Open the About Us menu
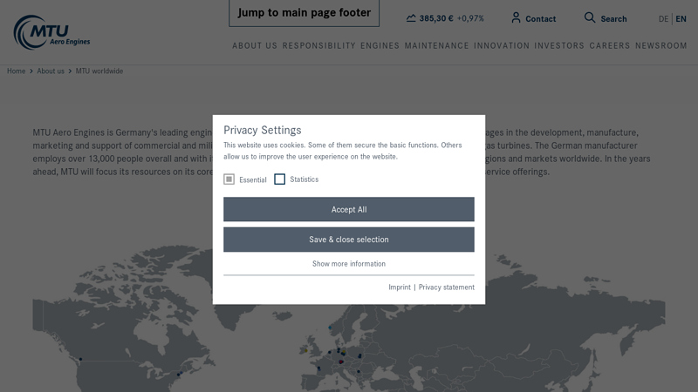 255,46
